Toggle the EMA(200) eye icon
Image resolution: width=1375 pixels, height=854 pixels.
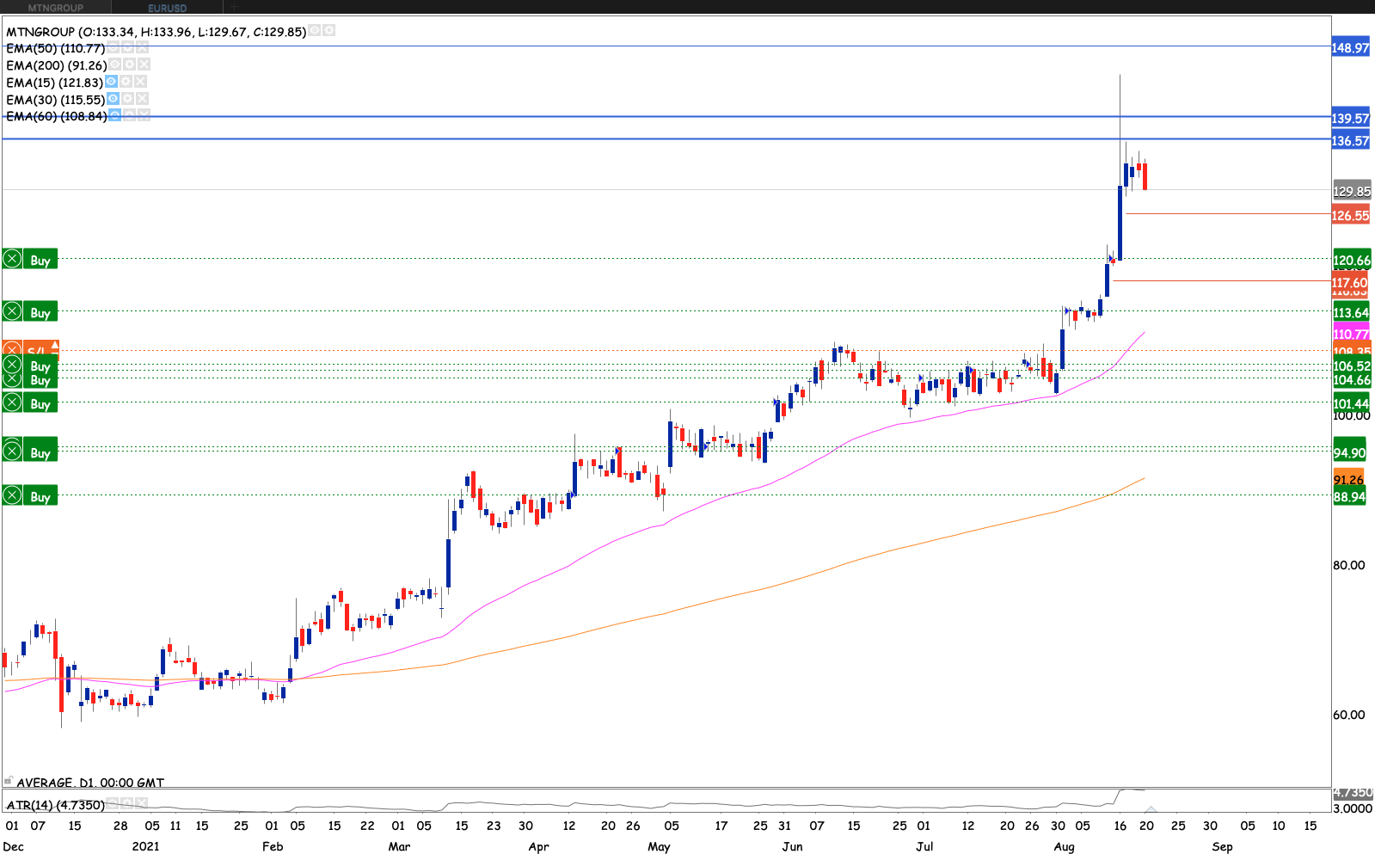(114, 65)
